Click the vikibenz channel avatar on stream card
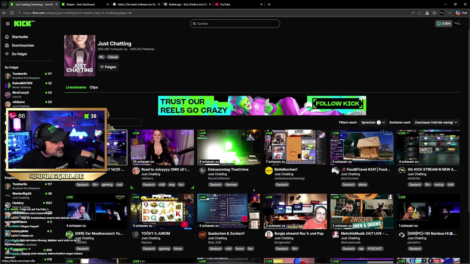This screenshot has width=470, height=264. 136,171
